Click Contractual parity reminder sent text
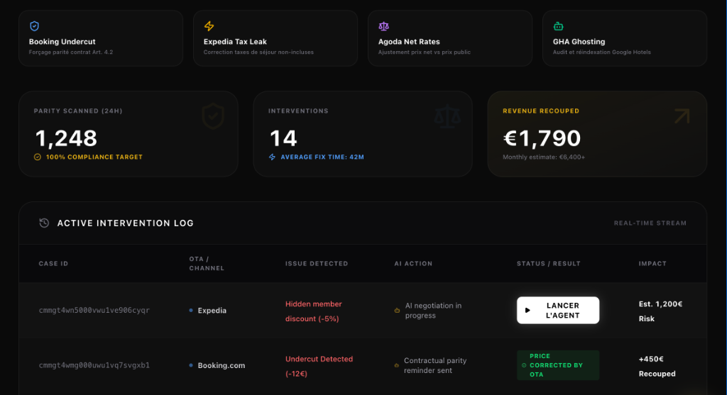Viewport: 727px width, 395px height. tap(435, 365)
